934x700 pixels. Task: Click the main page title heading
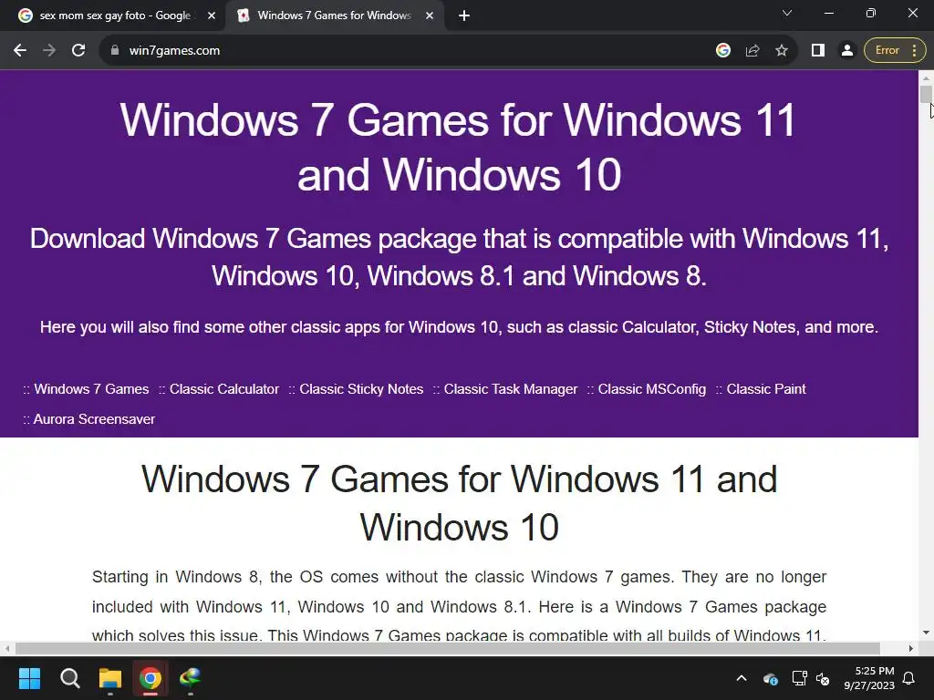[x=459, y=147]
